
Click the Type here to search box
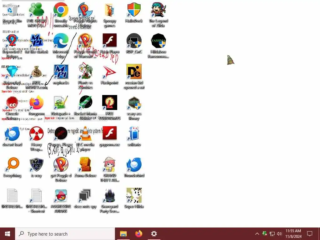click(65, 234)
